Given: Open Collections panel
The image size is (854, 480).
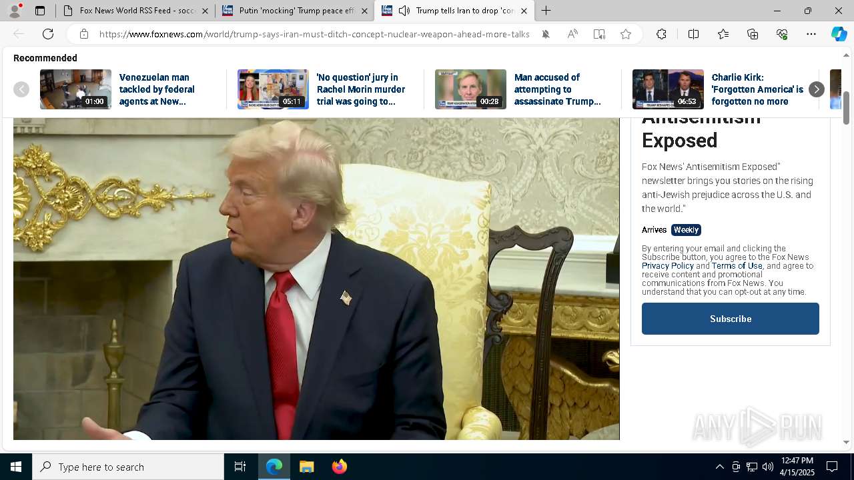Looking at the screenshot, I should pos(753,34).
